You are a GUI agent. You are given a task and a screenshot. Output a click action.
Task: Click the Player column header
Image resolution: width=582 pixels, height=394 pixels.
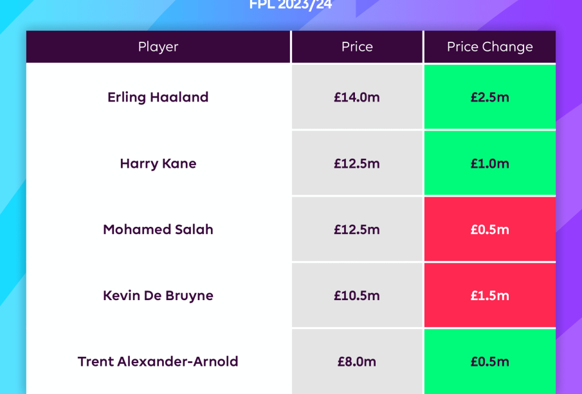(158, 47)
